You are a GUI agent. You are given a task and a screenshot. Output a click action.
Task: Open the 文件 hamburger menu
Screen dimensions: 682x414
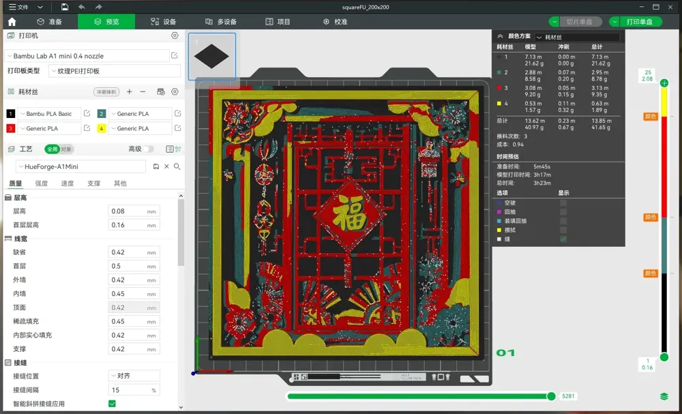click(x=18, y=7)
